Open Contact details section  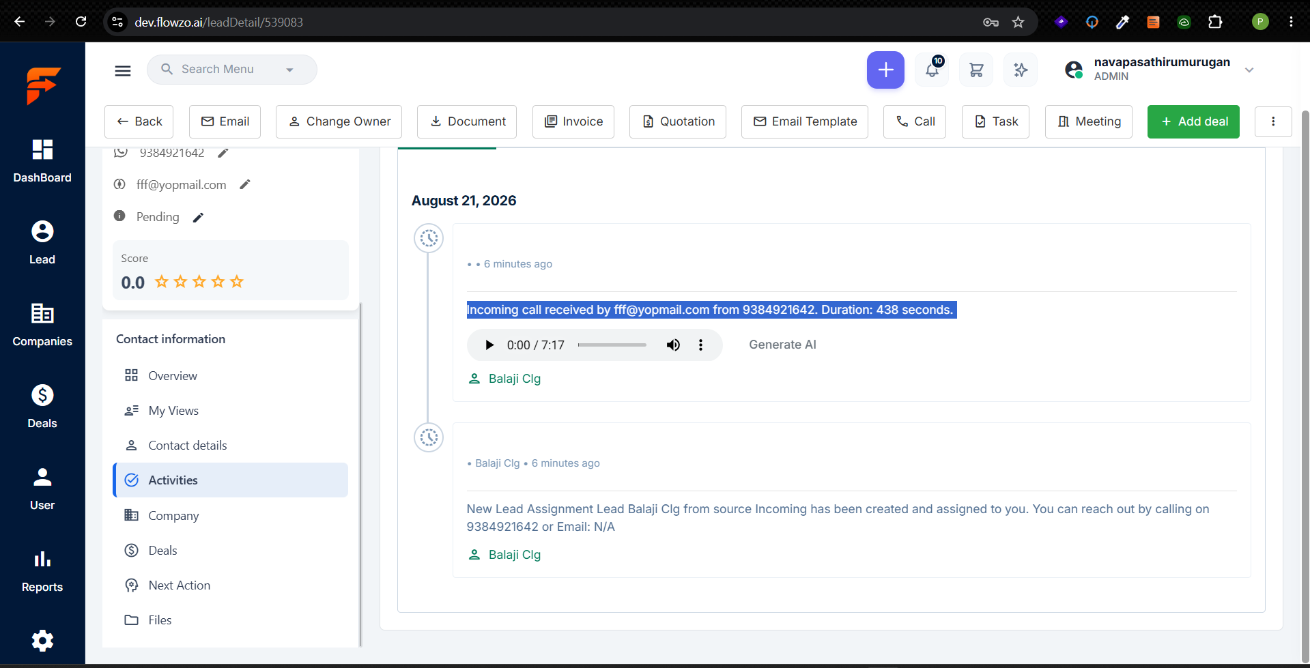point(231,446)
